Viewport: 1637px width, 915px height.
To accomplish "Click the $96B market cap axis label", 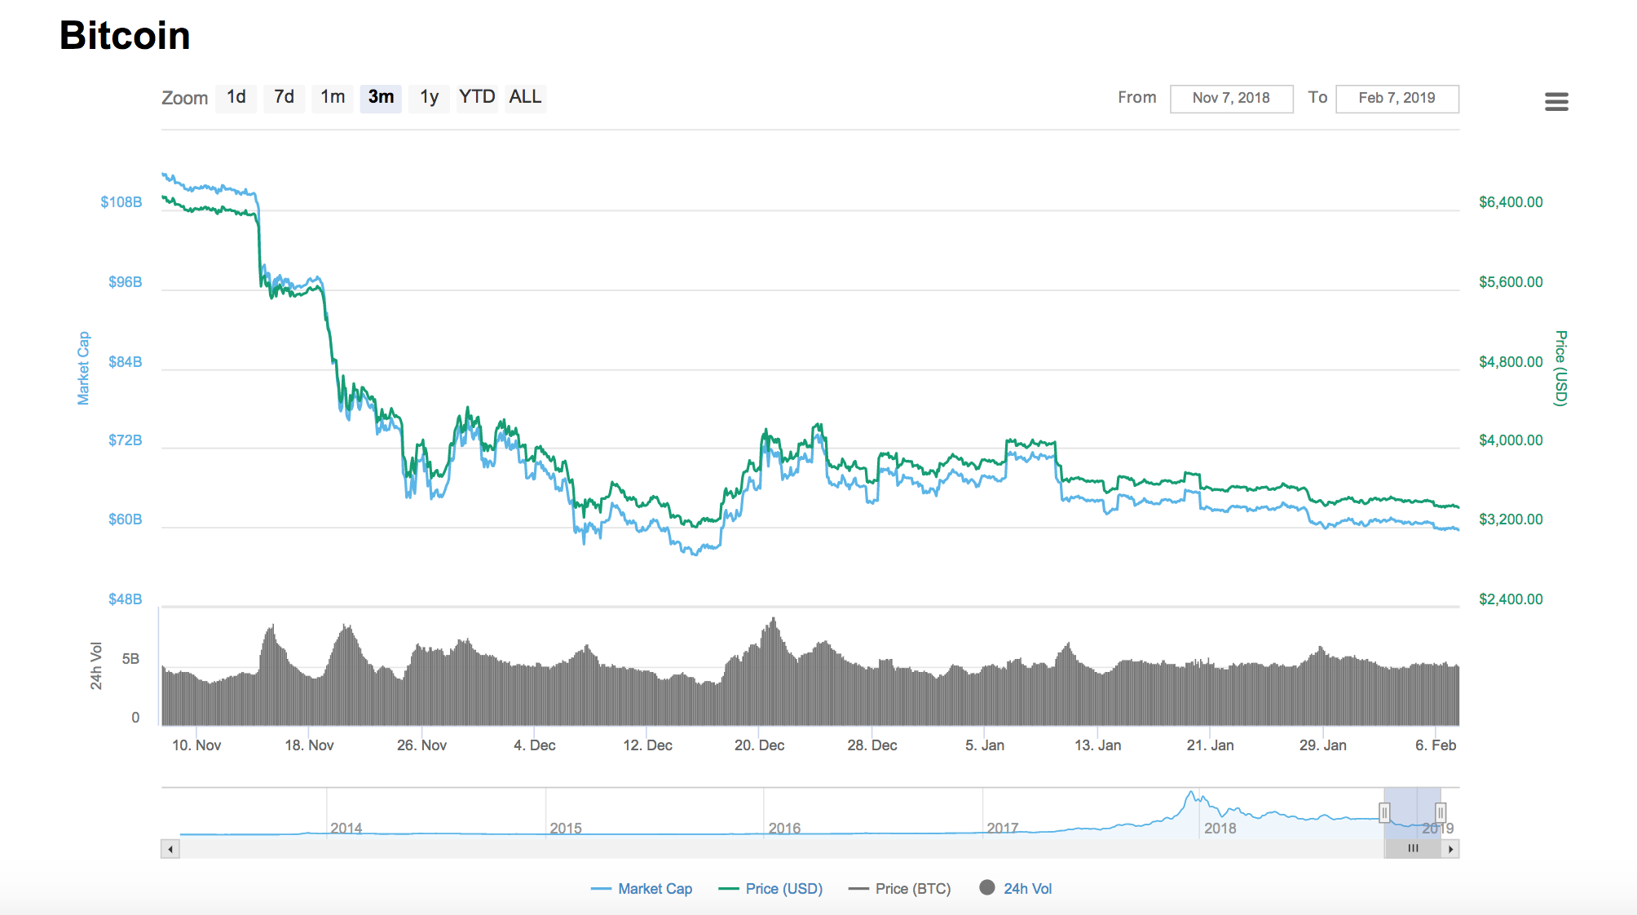I will (126, 282).
